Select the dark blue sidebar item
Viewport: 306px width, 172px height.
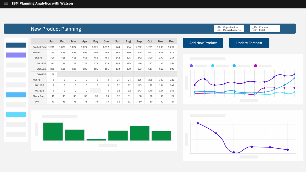pyautogui.click(x=16, y=45)
